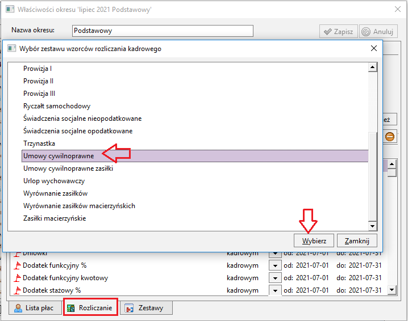
Task: Select Dodatek stażowy % row text
Action: 52,290
